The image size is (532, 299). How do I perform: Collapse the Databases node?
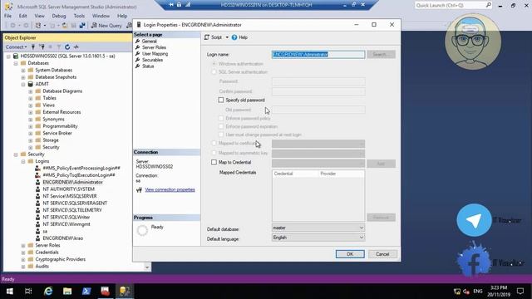click(16, 63)
